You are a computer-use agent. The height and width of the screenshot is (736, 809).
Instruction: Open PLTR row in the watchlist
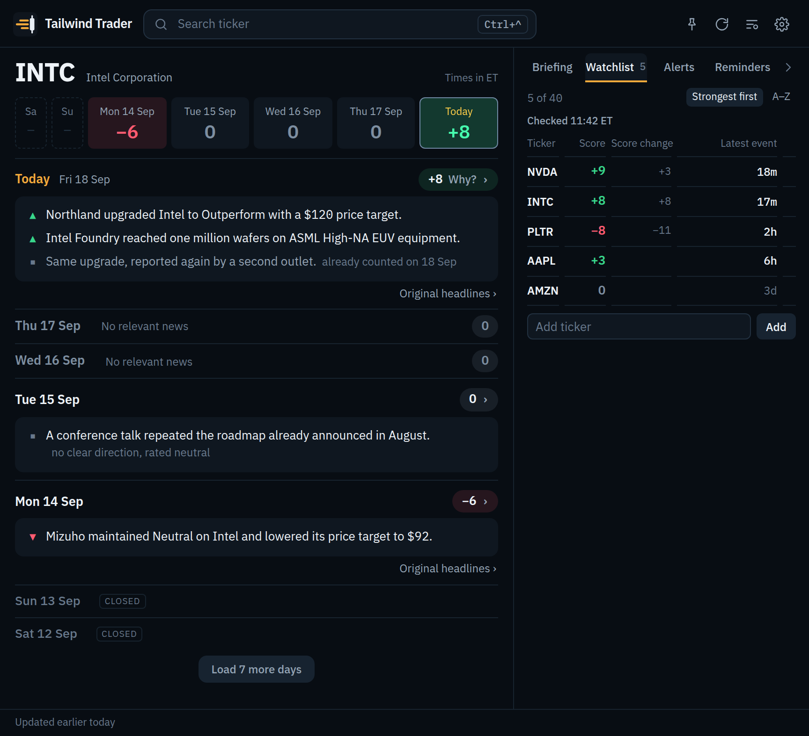pyautogui.click(x=661, y=231)
